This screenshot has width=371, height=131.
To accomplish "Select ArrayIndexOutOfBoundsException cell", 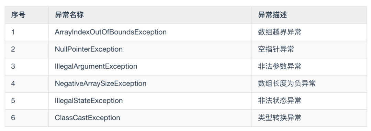I will [111, 32].
